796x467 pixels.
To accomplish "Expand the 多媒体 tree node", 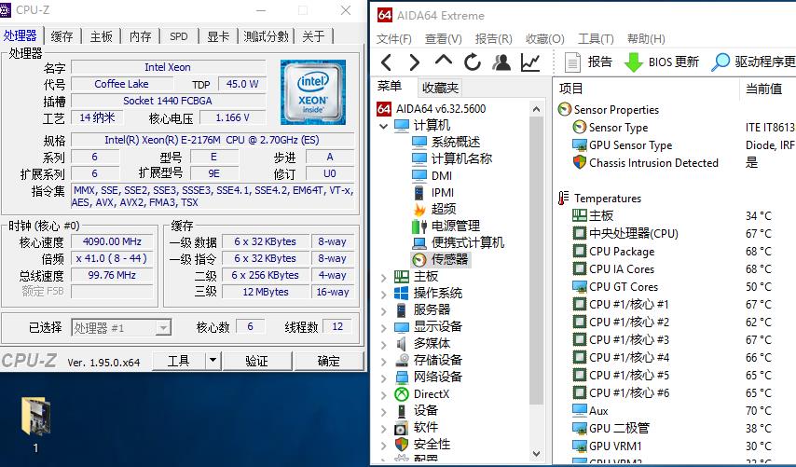I will click(x=384, y=344).
